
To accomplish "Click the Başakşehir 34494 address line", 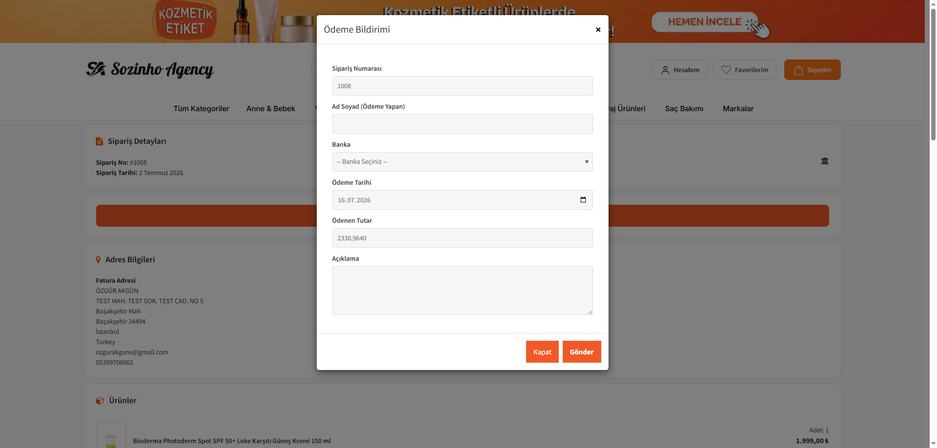I will point(121,321).
